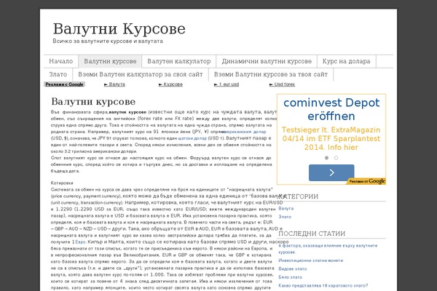Go to the Начало menu item
The image size is (437, 291).
click(x=61, y=61)
